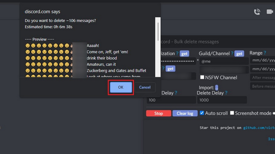
Task: Pick the first Range date field
Action: [x=263, y=60]
